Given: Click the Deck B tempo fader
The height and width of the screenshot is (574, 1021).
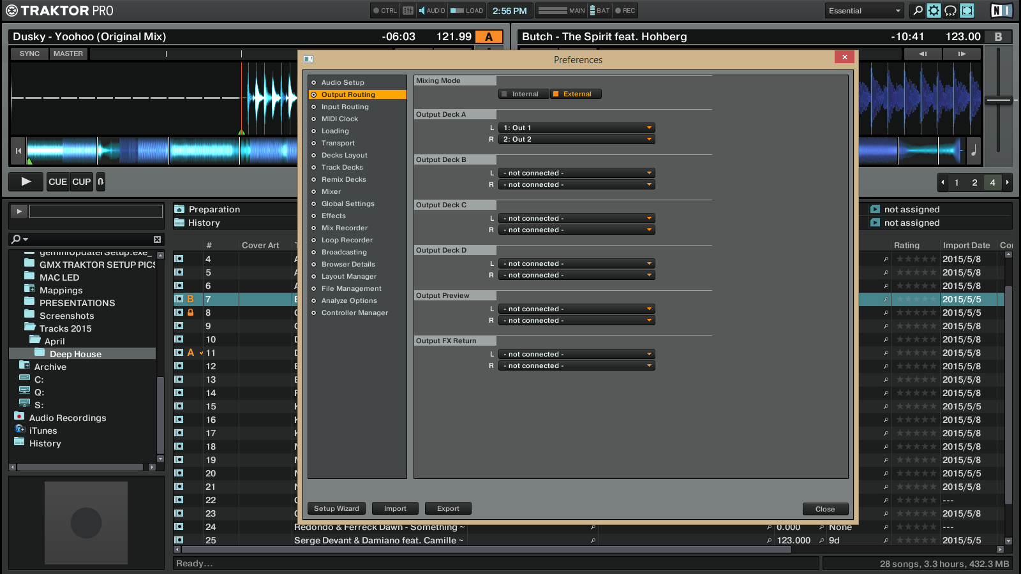Looking at the screenshot, I should coord(999,100).
